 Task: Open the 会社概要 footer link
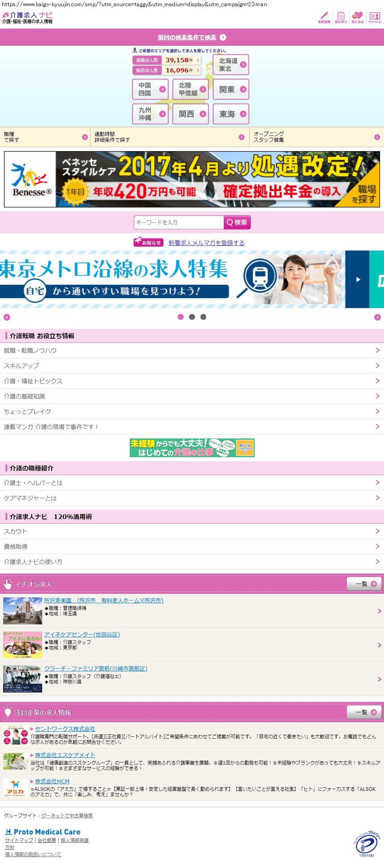click(x=47, y=840)
